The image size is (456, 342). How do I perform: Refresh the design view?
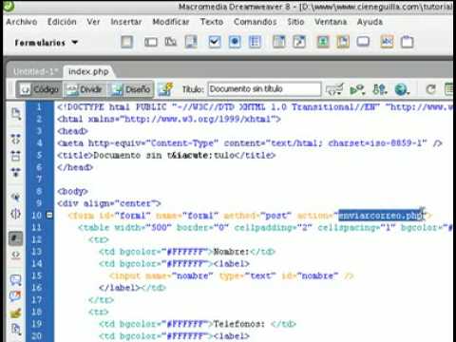click(x=430, y=89)
